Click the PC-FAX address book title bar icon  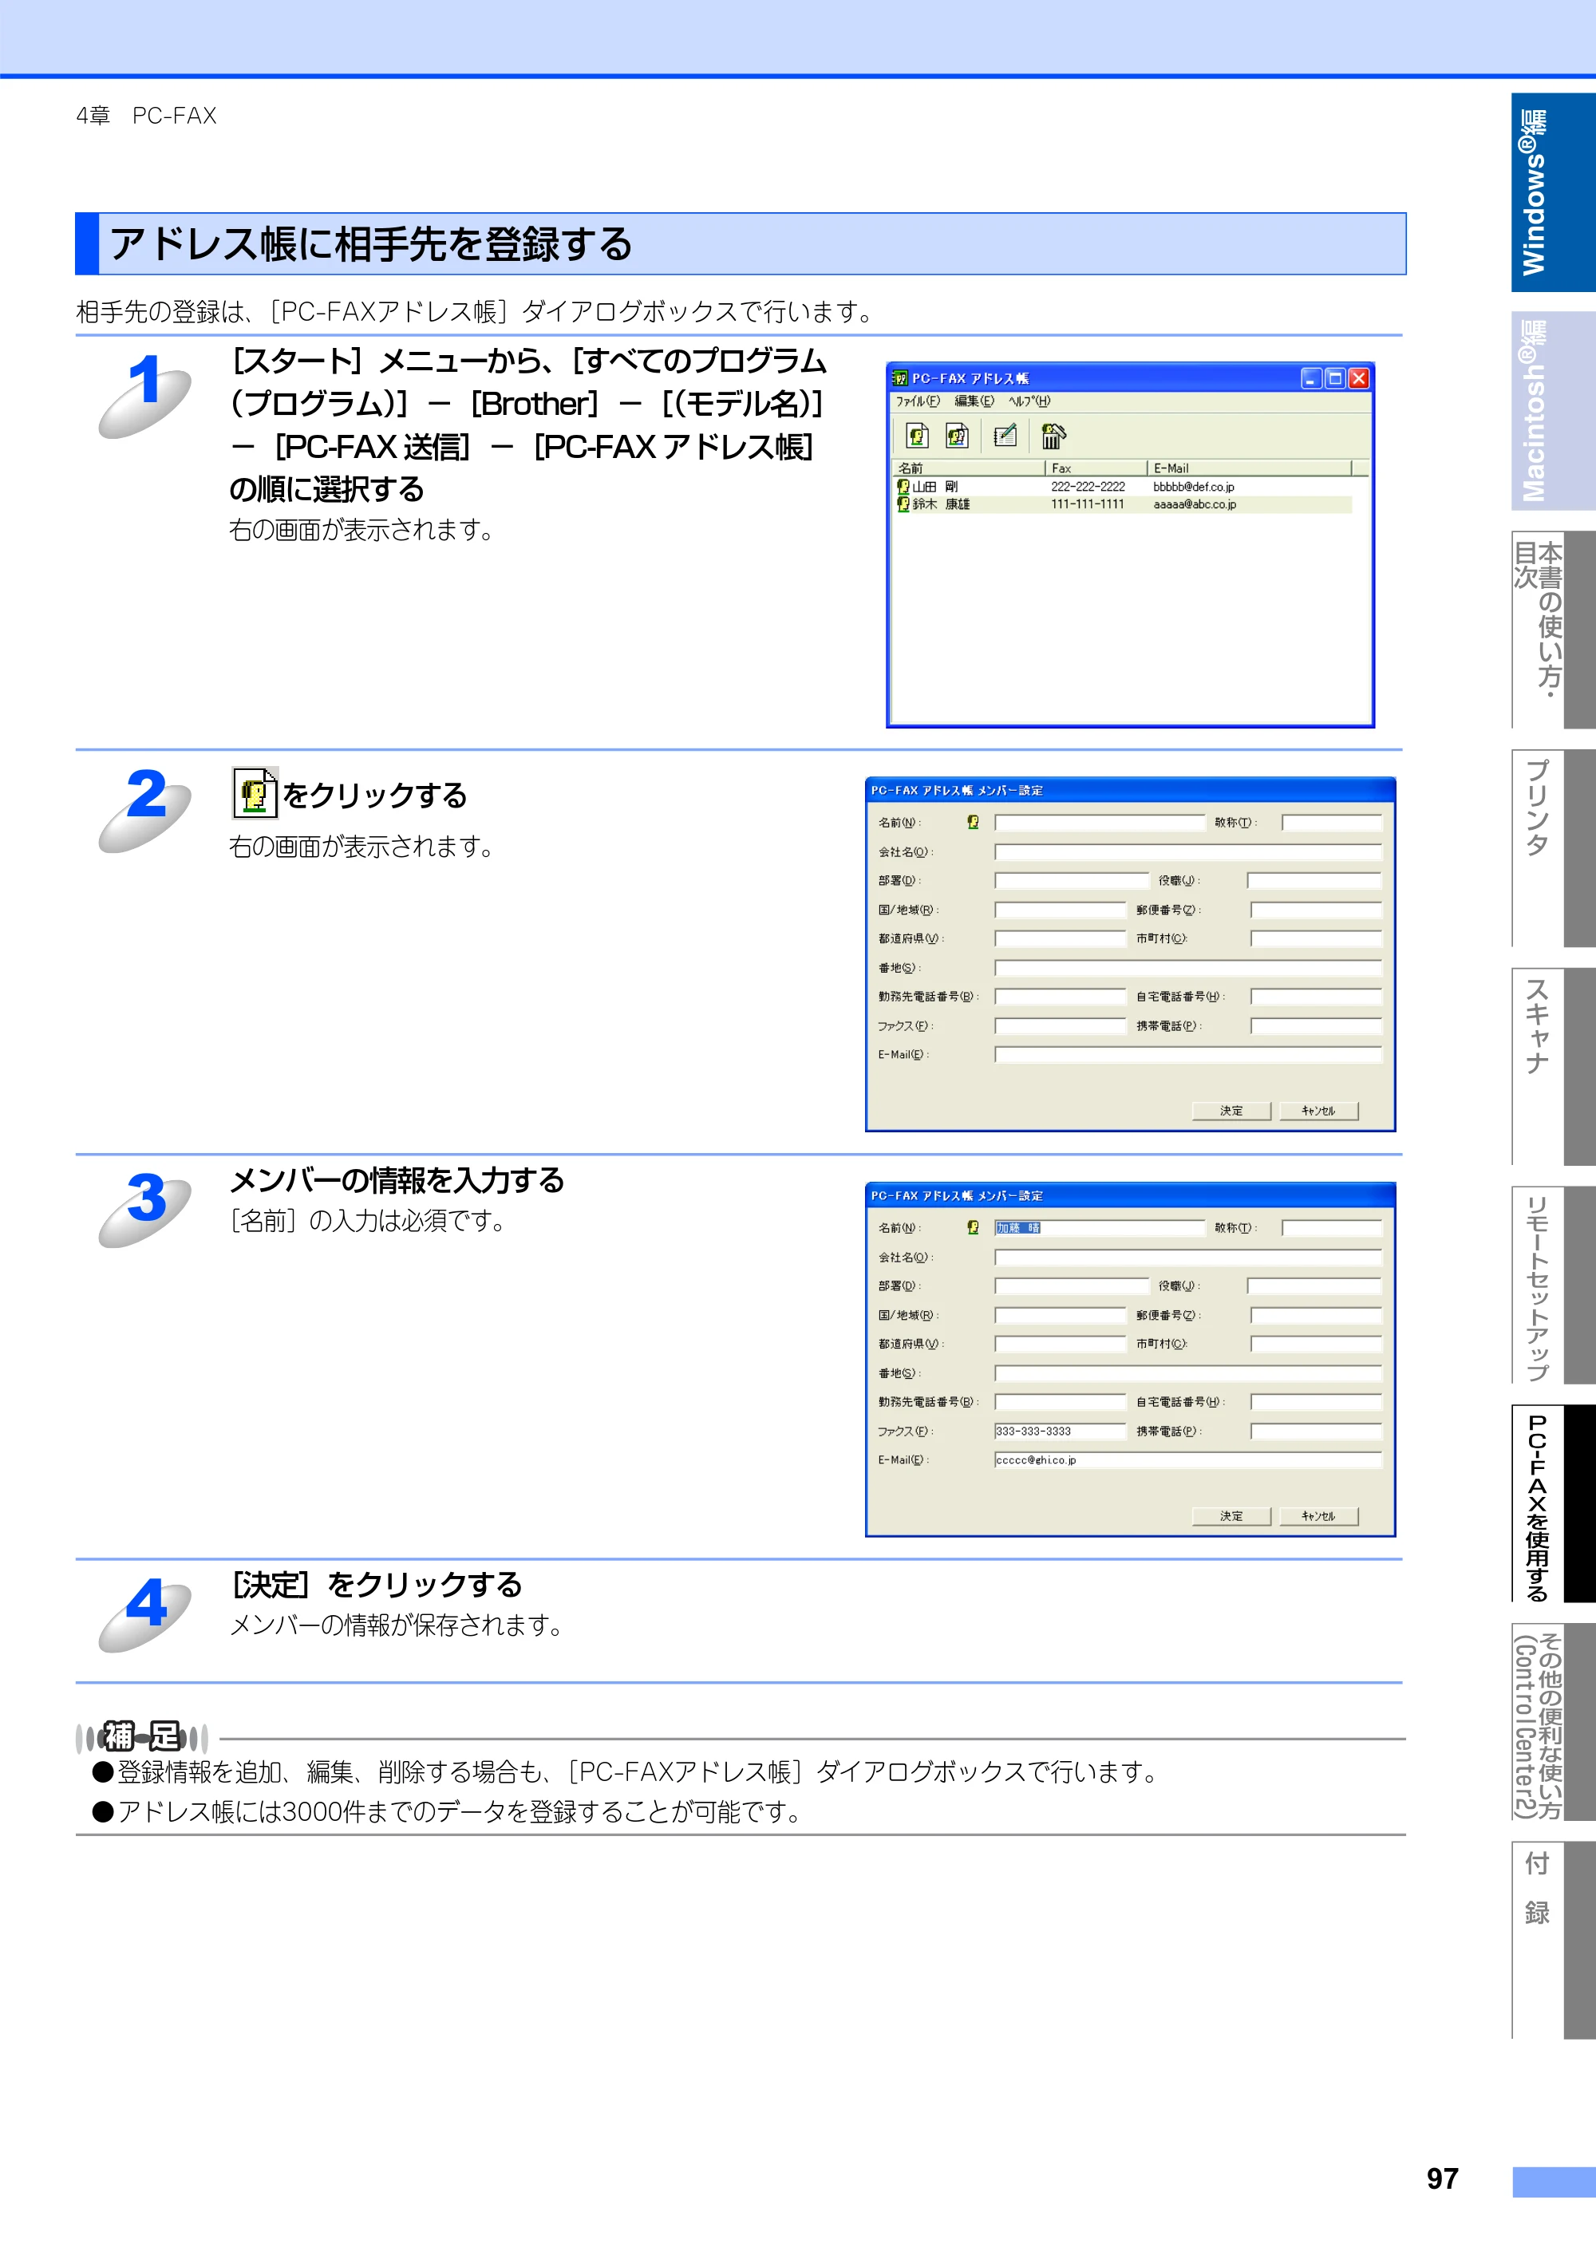[899, 377]
